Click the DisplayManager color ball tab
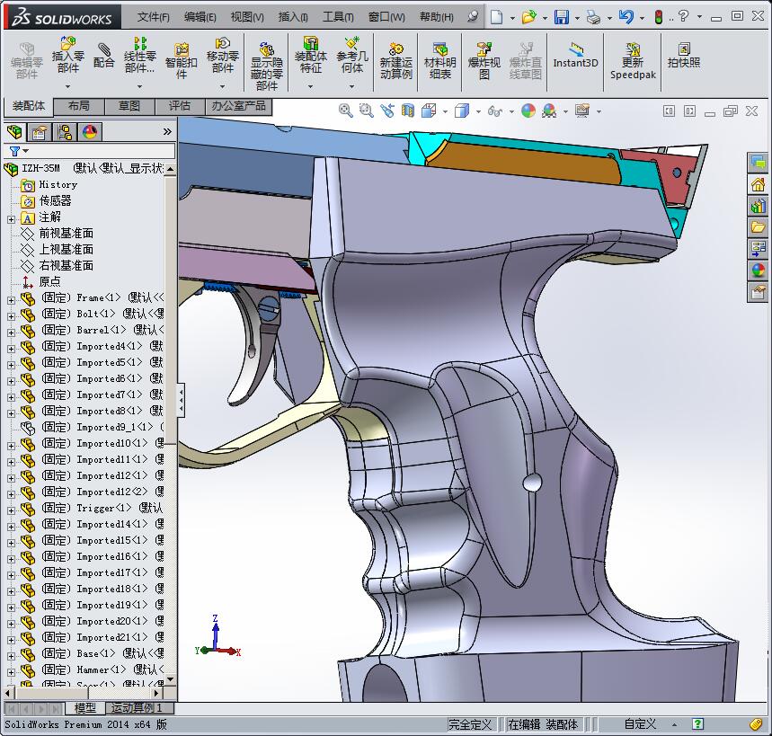The image size is (772, 736). click(x=90, y=132)
